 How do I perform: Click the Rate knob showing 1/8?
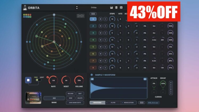(53, 80)
